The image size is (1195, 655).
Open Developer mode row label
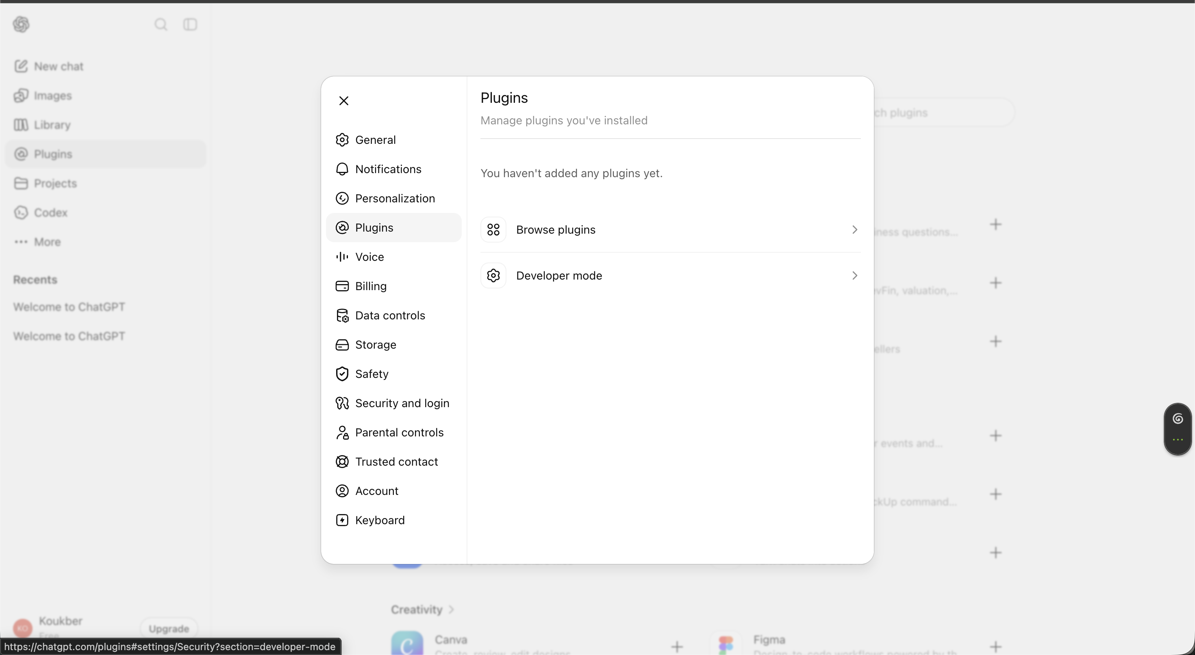click(x=559, y=275)
